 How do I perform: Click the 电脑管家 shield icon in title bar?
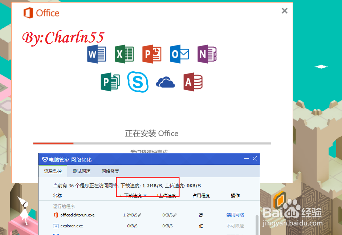(x=45, y=159)
